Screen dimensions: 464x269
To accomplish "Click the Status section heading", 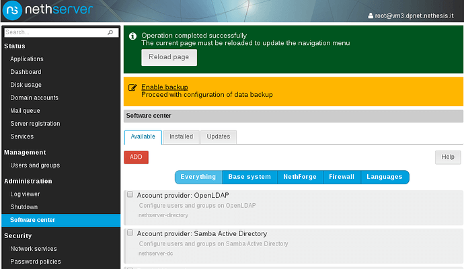I will click(15, 46).
